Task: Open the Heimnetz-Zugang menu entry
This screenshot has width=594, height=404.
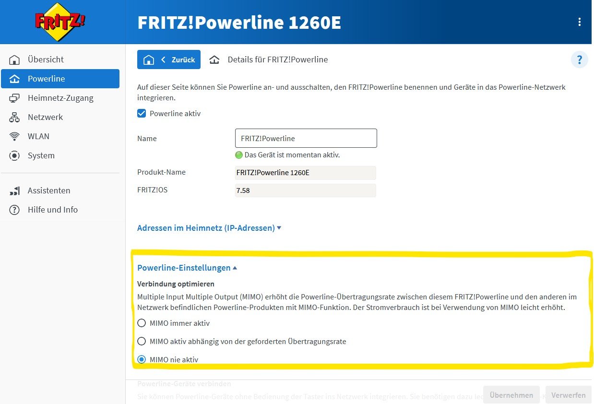Action: pos(60,98)
